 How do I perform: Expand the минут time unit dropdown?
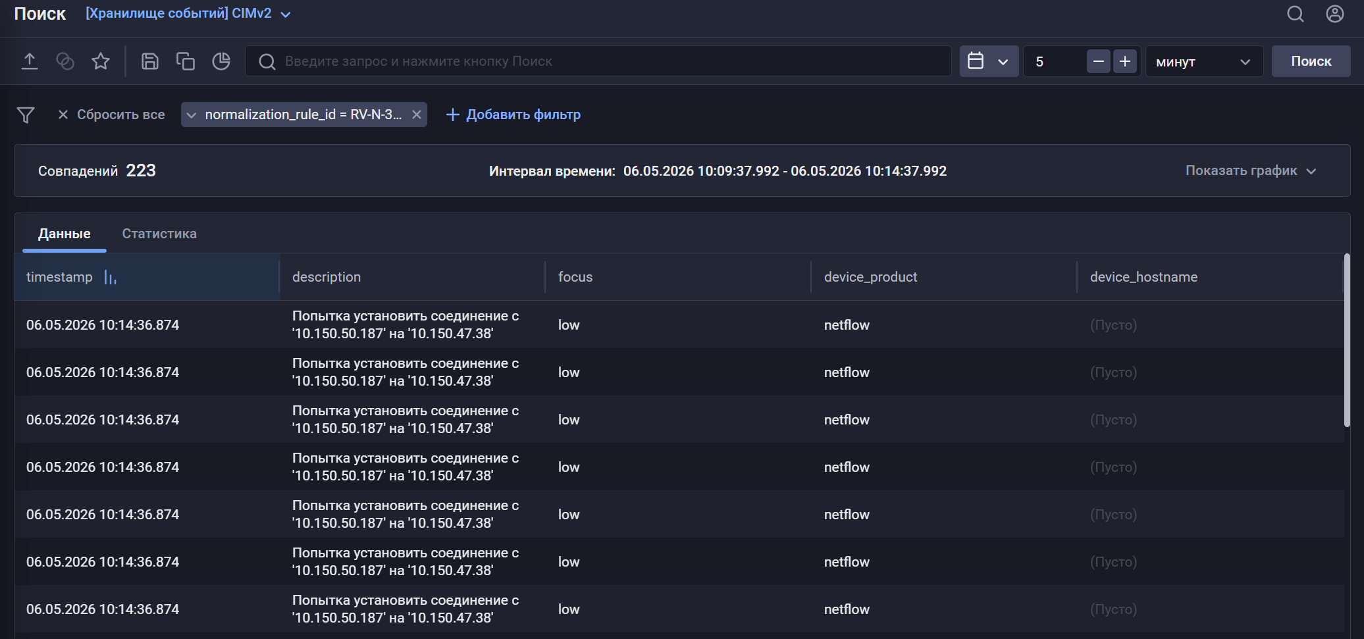[x=1204, y=61]
